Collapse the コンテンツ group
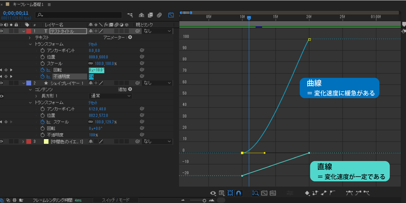This screenshot has height=203, width=406. coord(30,90)
